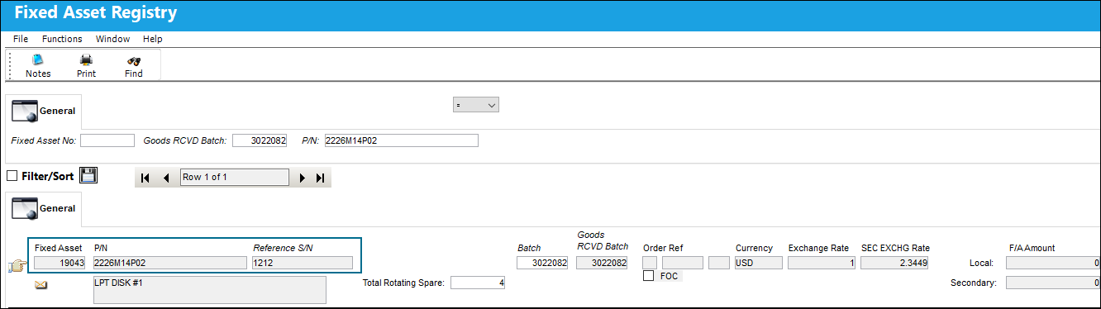Click the record's Goods RCVD Batch field
This screenshot has height=309, width=1101.
point(602,263)
